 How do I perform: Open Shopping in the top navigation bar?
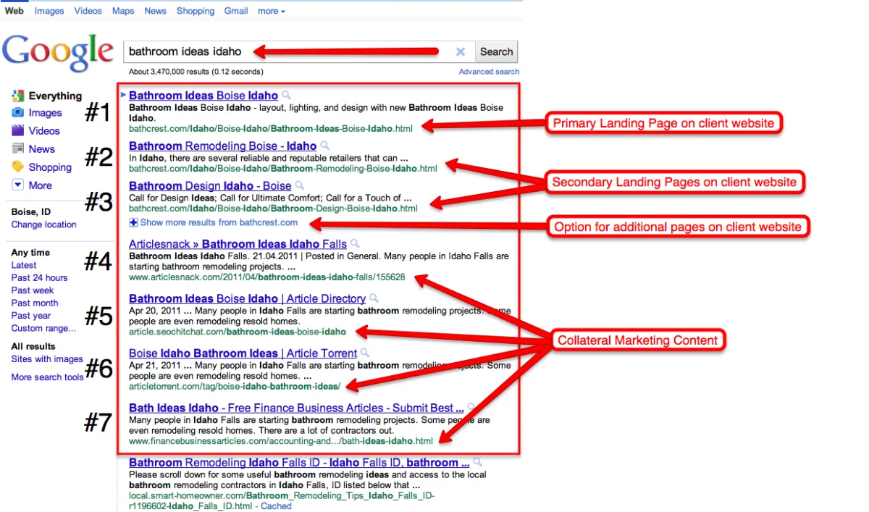(x=196, y=11)
